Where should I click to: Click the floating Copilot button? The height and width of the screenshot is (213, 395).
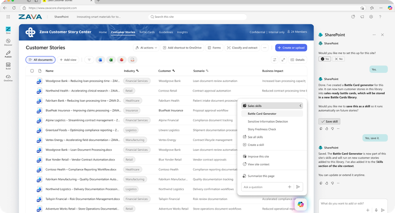click(301, 204)
